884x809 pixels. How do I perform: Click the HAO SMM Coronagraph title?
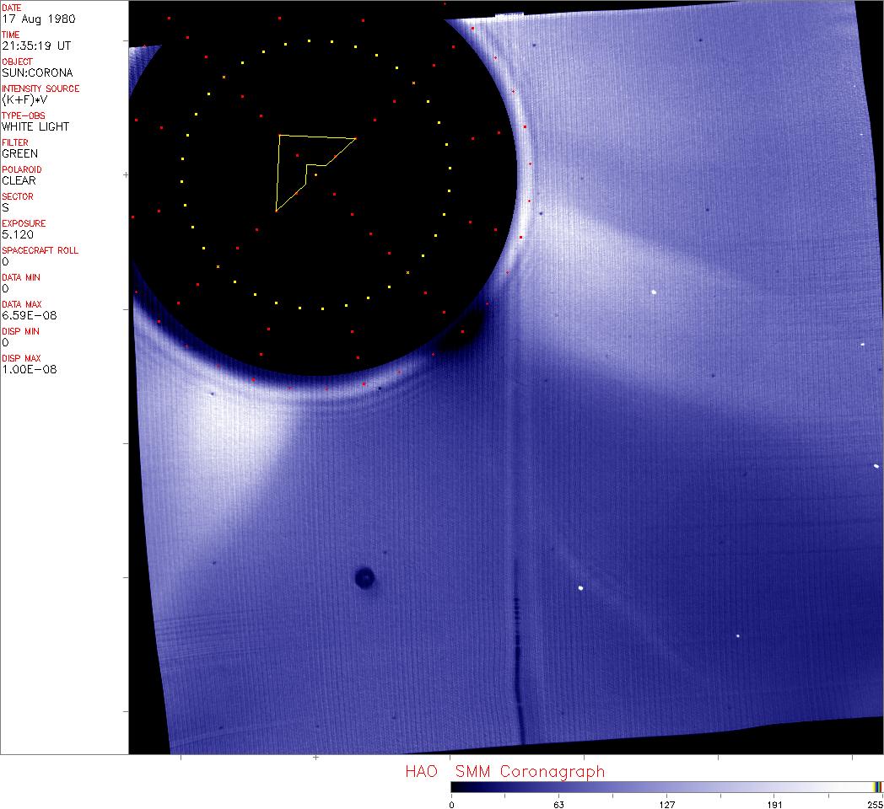pos(504,772)
